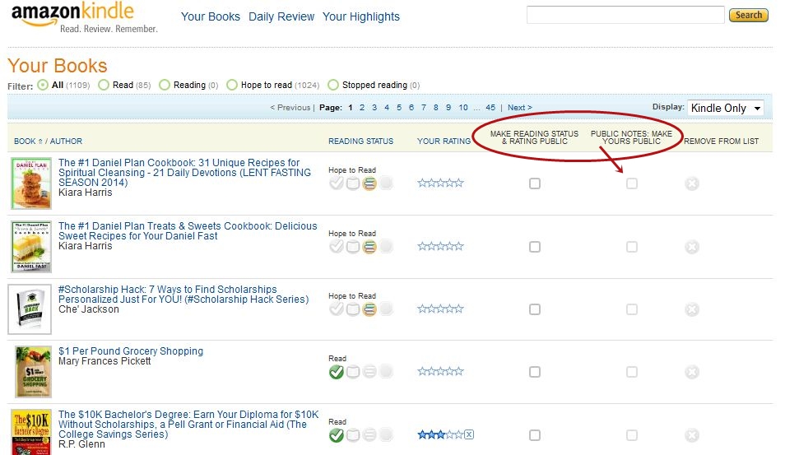The width and height of the screenshot is (785, 455).
Task: Go to page 2 of books
Action: coord(362,108)
